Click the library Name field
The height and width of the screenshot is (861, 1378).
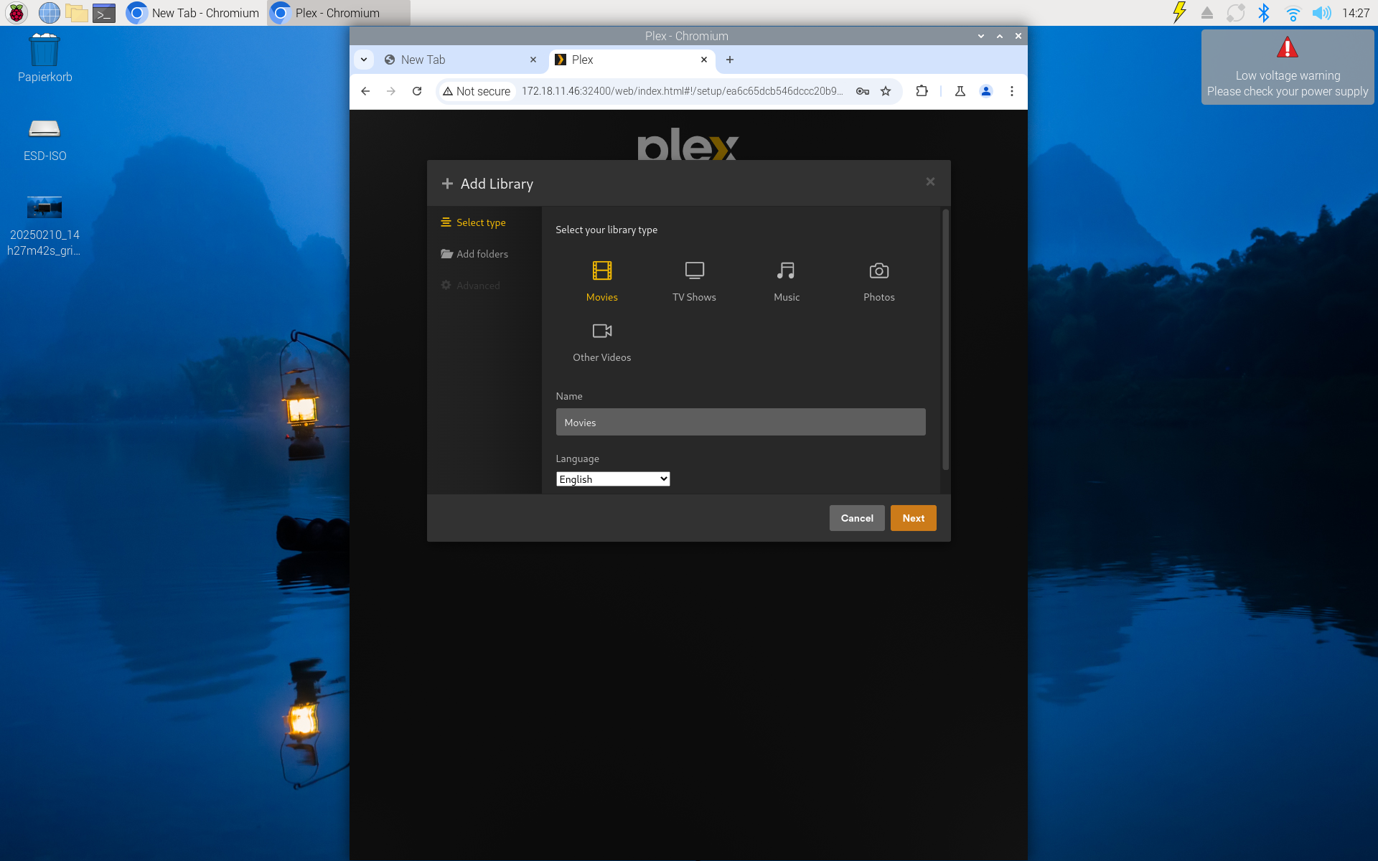pyautogui.click(x=741, y=422)
